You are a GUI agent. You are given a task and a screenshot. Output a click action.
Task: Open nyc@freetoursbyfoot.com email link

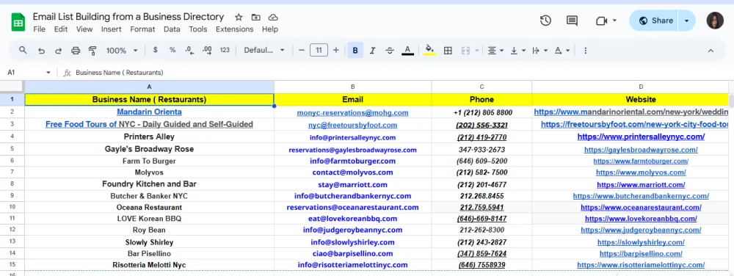point(352,125)
